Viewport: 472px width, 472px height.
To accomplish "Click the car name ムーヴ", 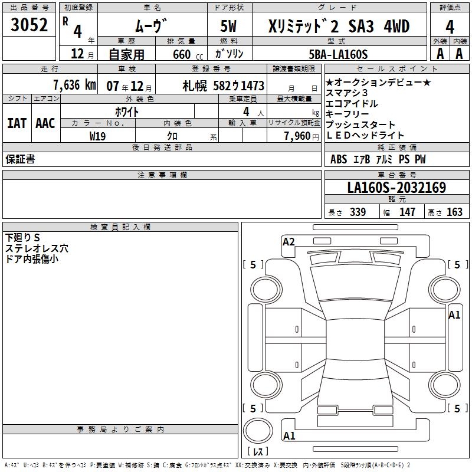I will click(x=151, y=25).
